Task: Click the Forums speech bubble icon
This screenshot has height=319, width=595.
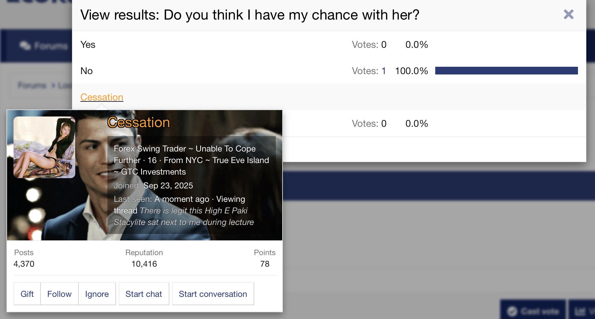Action: pyautogui.click(x=25, y=46)
